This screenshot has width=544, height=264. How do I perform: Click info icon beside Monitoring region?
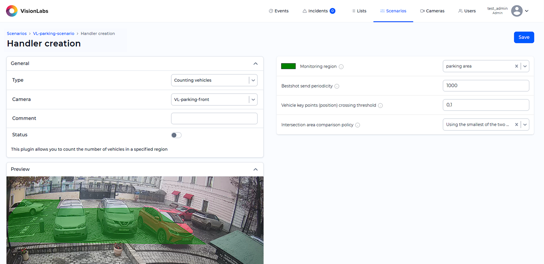tap(341, 67)
